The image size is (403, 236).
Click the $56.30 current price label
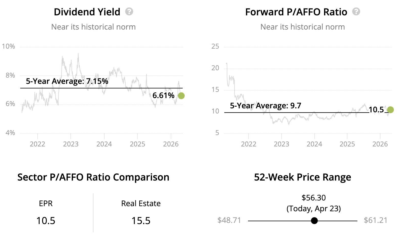point(314,198)
